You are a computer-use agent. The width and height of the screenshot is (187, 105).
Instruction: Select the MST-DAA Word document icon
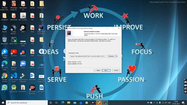32,76
